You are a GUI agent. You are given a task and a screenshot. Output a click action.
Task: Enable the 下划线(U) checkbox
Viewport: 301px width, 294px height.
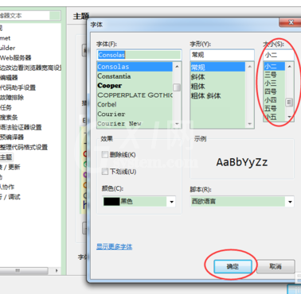pos(105,172)
